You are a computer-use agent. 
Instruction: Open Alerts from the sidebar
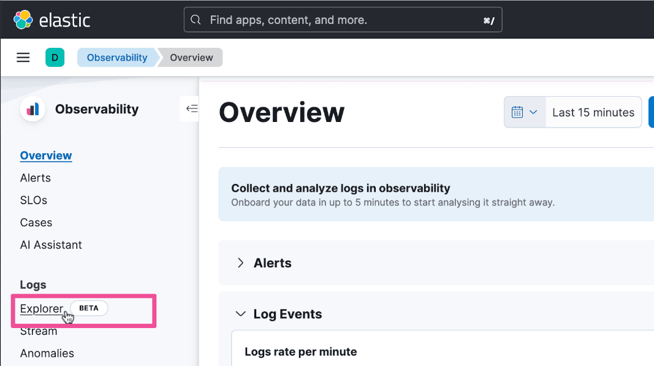(x=36, y=178)
